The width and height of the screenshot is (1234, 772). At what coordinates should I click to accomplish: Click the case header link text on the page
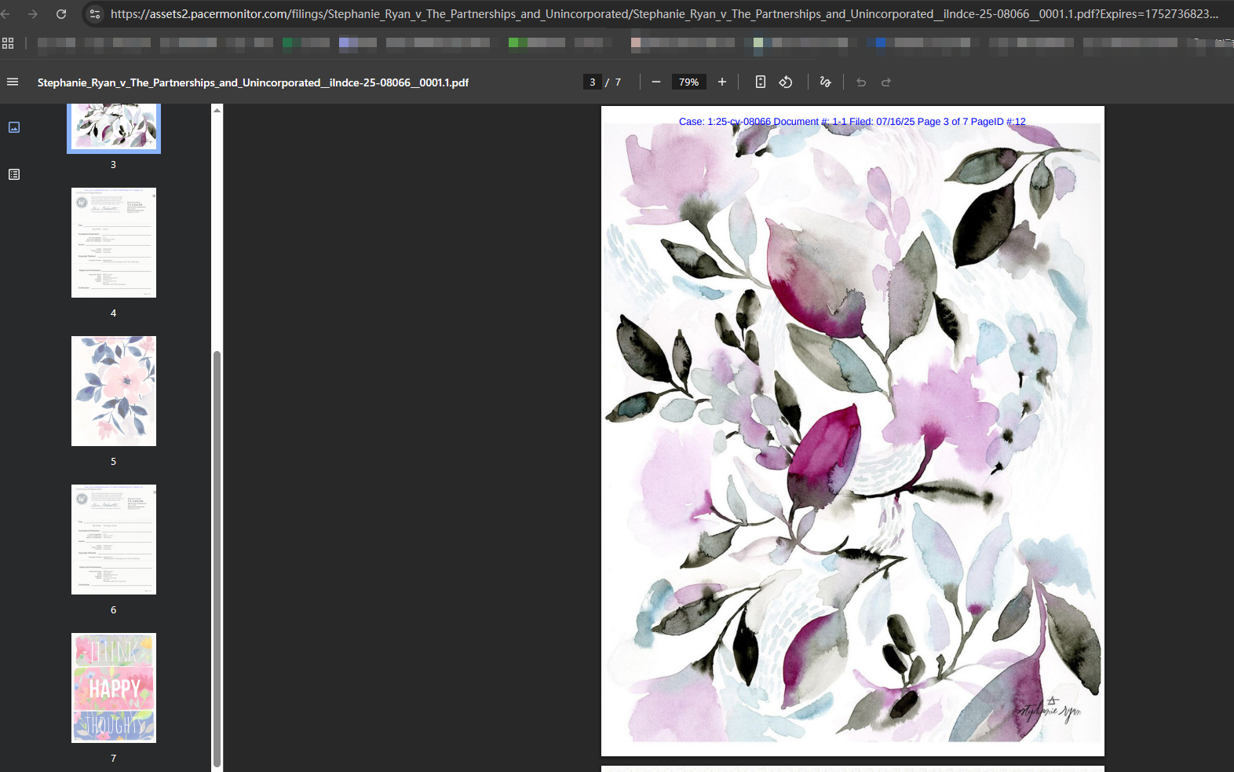tap(852, 122)
